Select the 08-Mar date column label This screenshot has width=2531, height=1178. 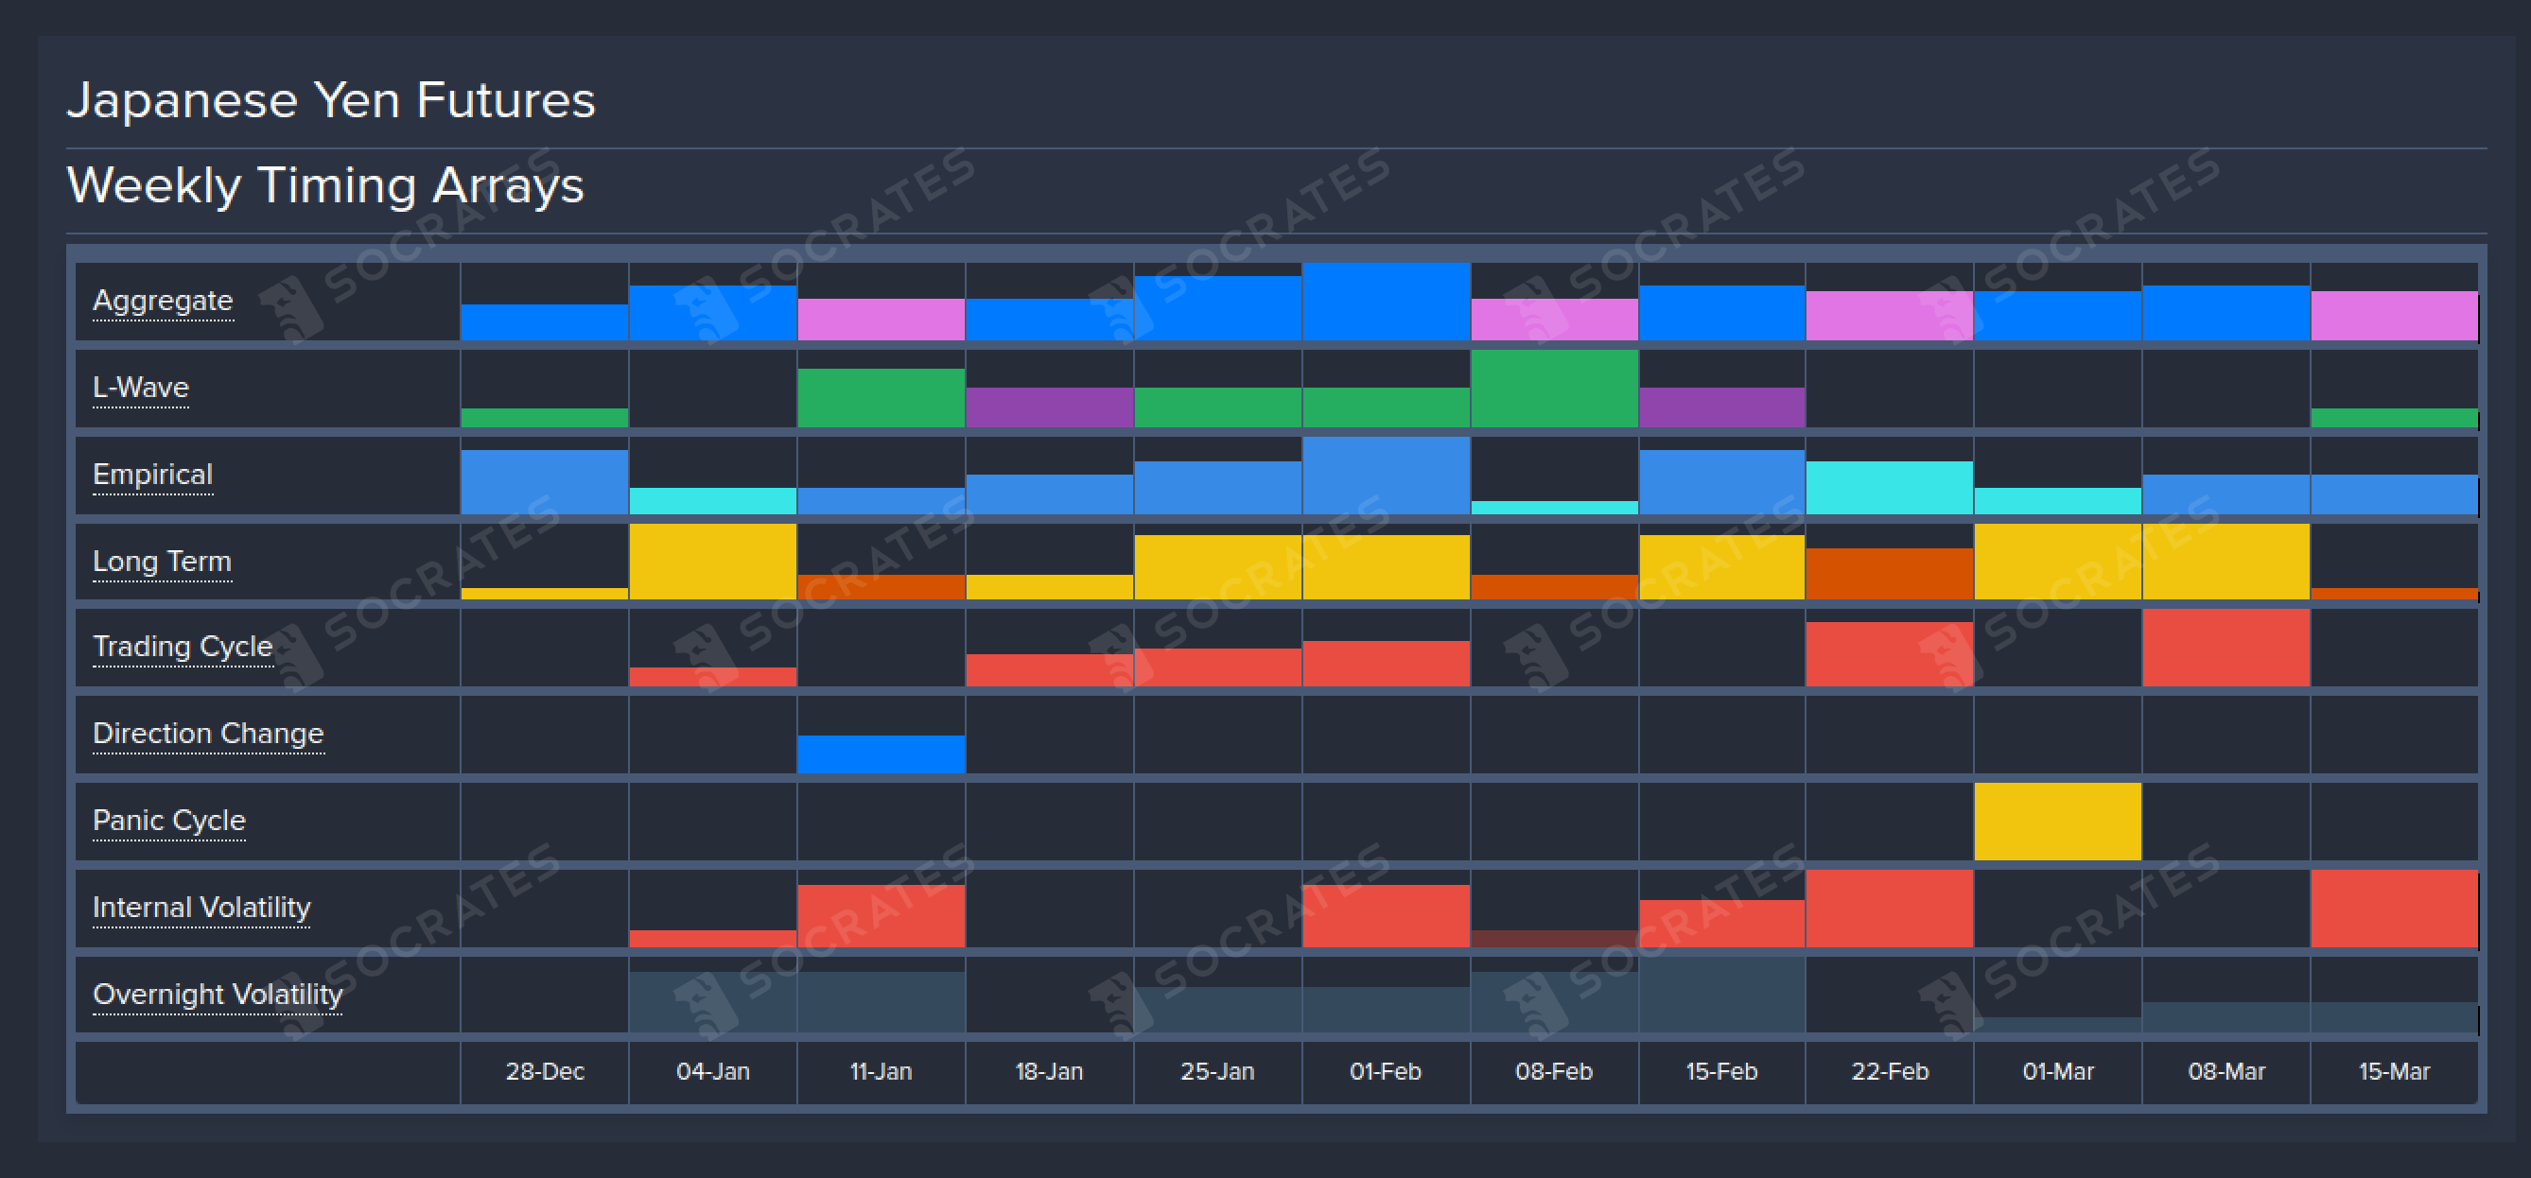click(x=2226, y=1071)
